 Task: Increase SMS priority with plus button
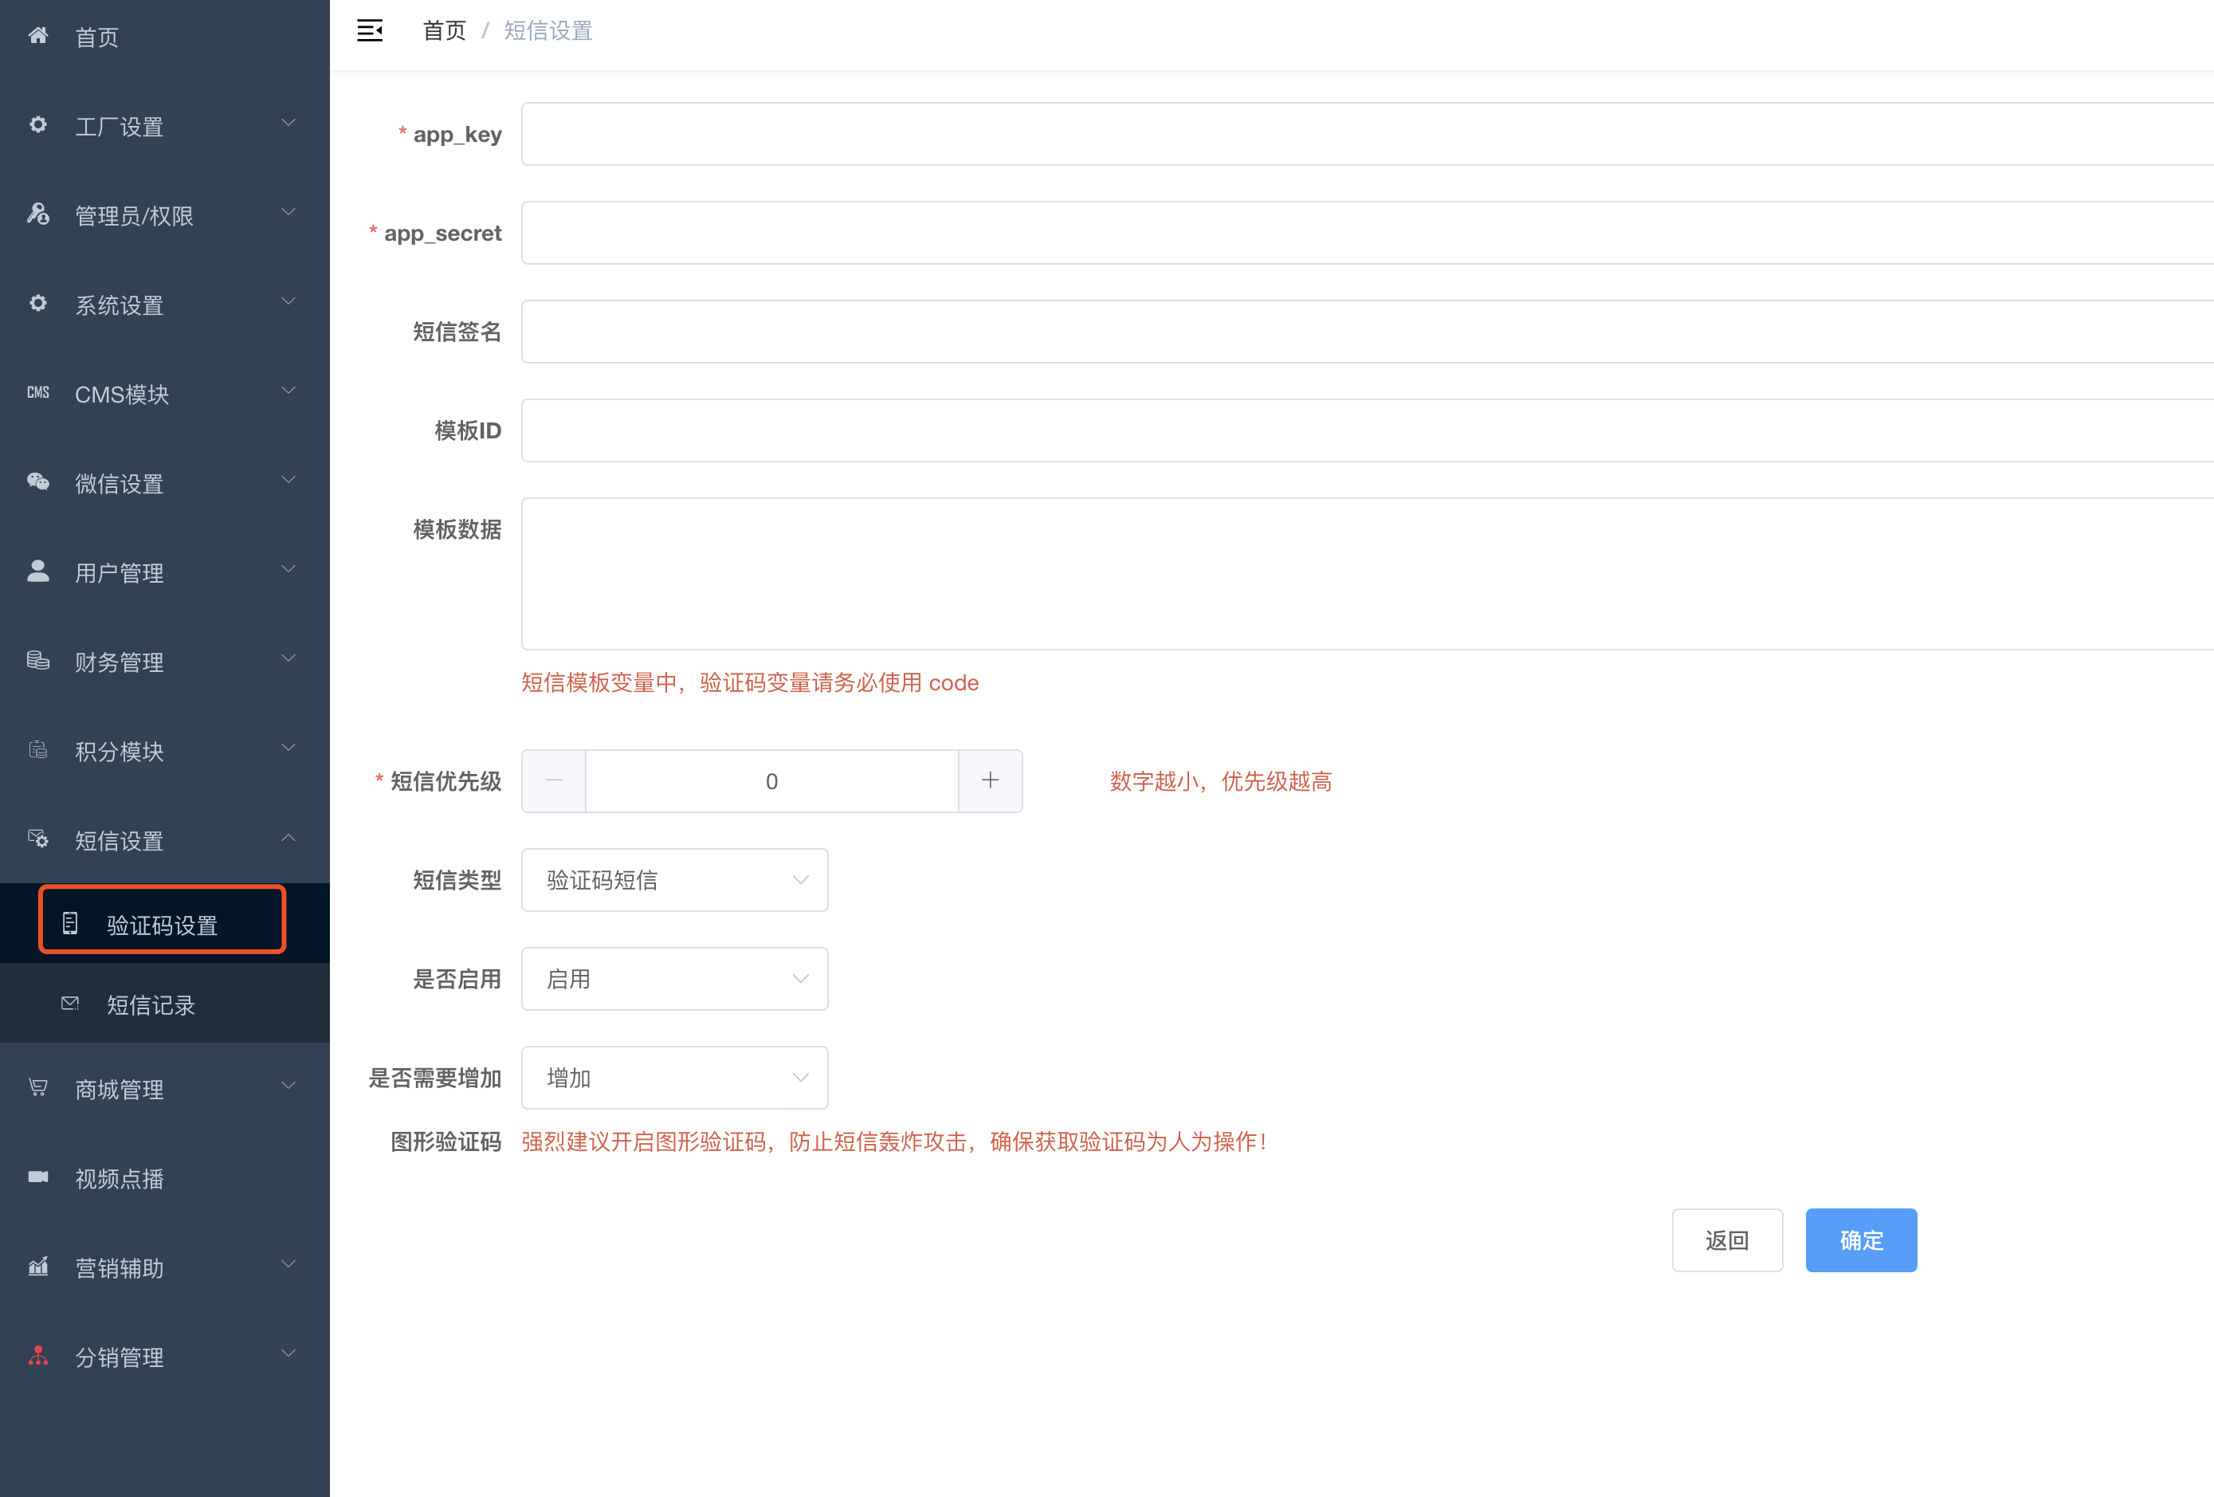click(990, 781)
